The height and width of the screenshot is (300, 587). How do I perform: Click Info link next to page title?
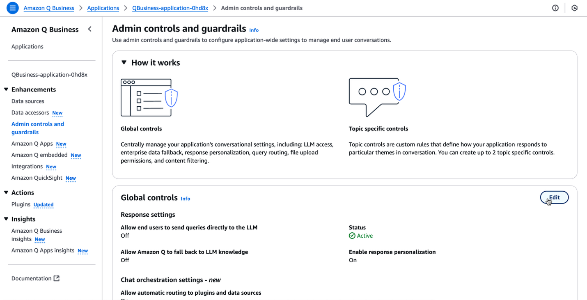pyautogui.click(x=254, y=30)
